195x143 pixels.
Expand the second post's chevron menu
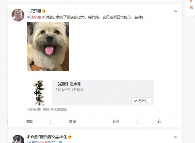coord(176,137)
